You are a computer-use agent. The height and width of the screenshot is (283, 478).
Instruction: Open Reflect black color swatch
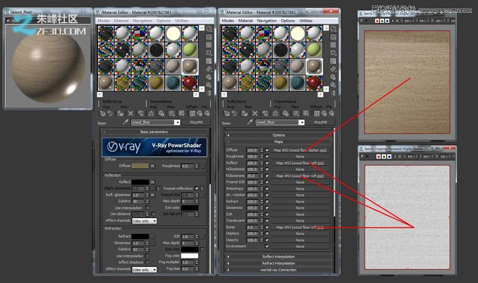click(140, 182)
